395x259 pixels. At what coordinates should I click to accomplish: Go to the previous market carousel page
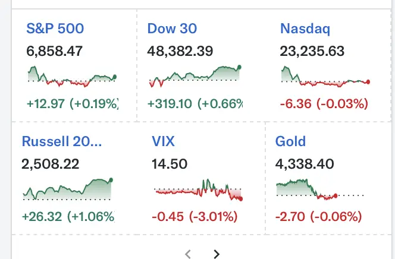(188, 254)
